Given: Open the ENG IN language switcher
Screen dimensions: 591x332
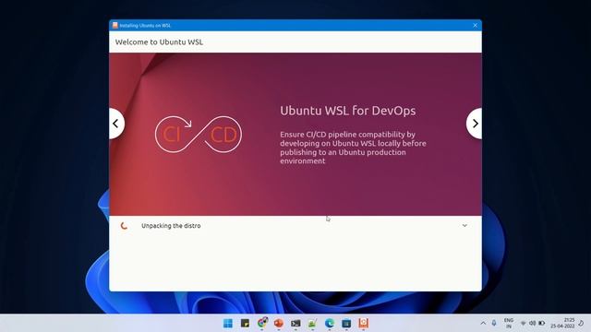Looking at the screenshot, I should (509, 323).
